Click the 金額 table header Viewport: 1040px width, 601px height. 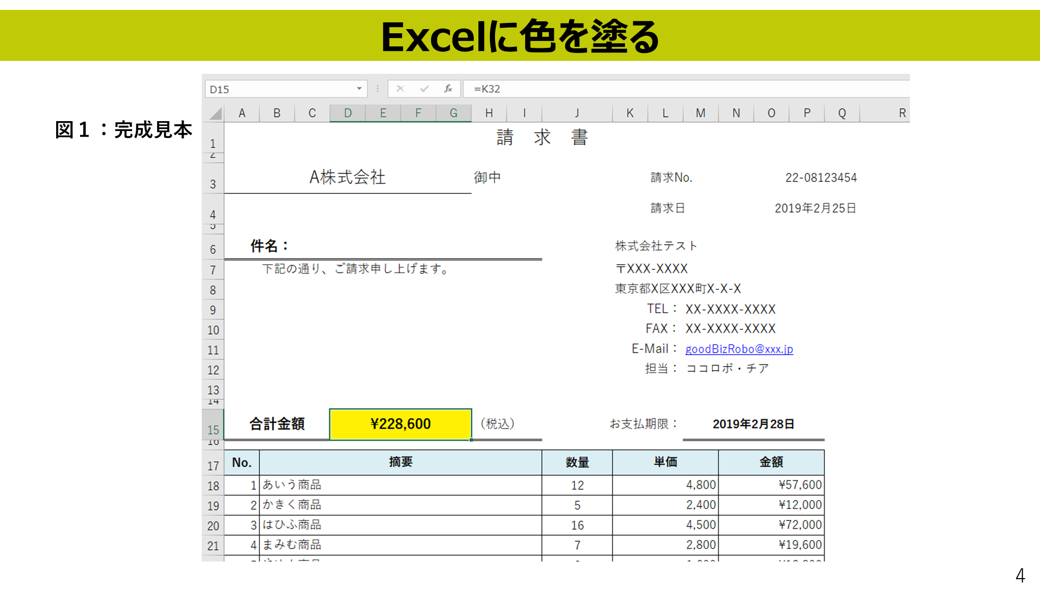tap(771, 462)
